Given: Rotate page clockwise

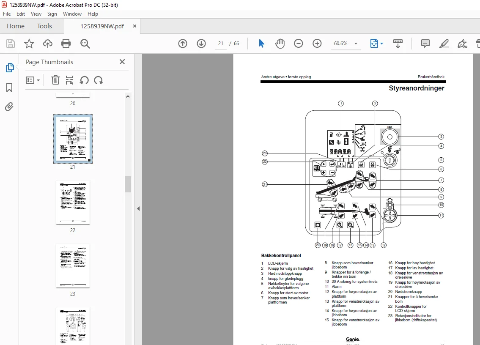Looking at the screenshot, I should pyautogui.click(x=98, y=80).
